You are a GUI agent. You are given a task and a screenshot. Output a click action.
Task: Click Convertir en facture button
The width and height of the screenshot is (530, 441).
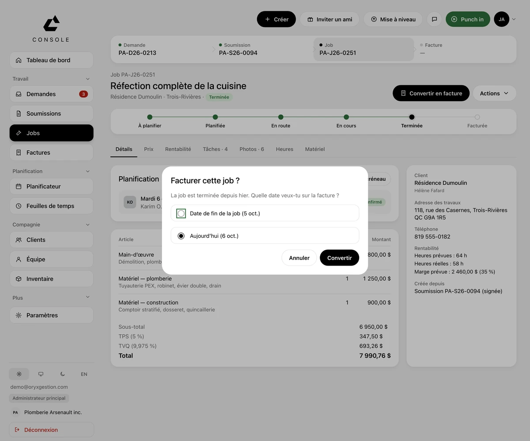[431, 93]
